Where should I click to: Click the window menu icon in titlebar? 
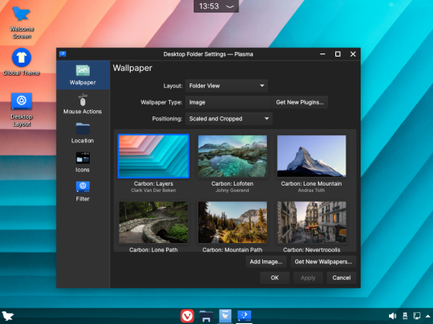tap(63, 53)
